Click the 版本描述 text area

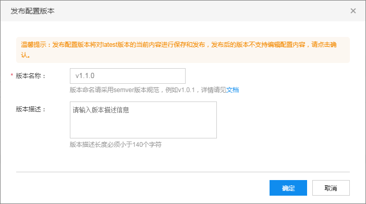(143, 120)
